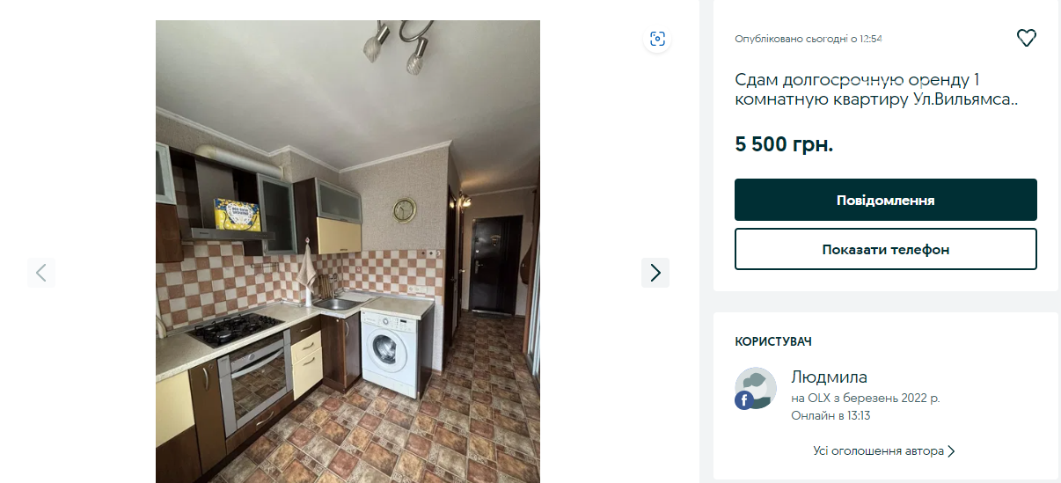1061x483 pixels.
Task: Go back to the previous photo
Action: tap(41, 273)
